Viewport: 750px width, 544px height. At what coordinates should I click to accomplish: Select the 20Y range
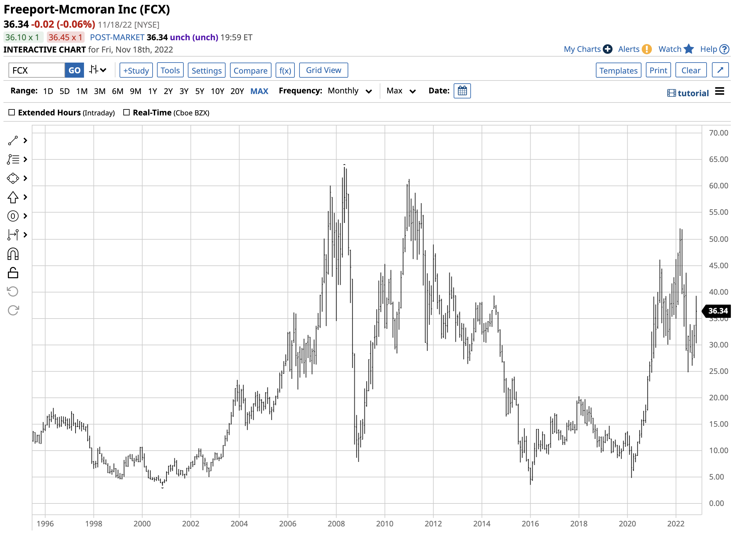pyautogui.click(x=238, y=91)
